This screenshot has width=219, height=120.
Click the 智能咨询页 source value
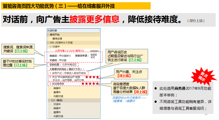coord(94,56)
